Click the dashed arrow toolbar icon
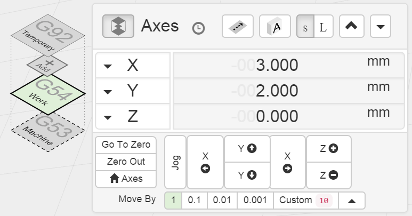This screenshot has width=412, height=216. pos(237,26)
